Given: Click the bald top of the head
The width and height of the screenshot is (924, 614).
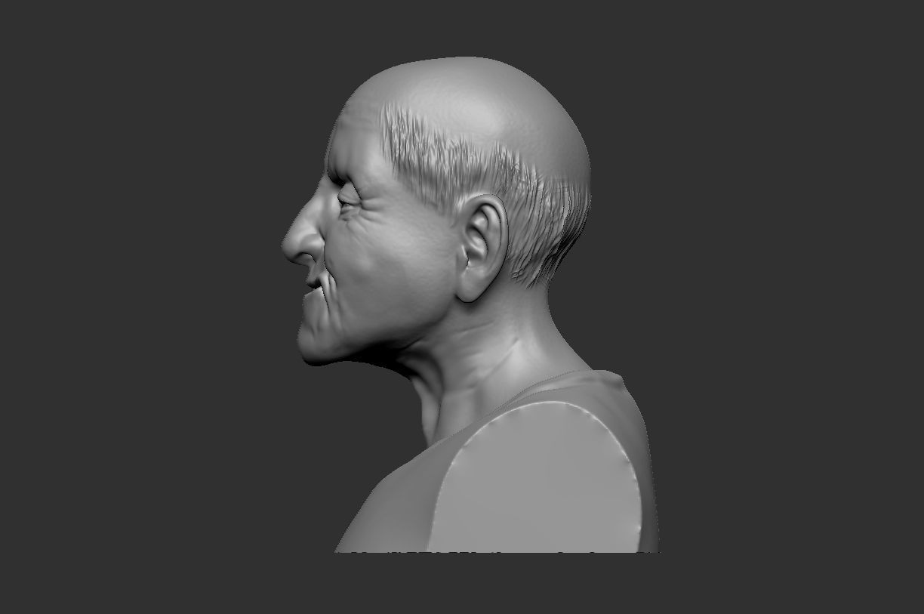Looking at the screenshot, I should tap(468, 98).
